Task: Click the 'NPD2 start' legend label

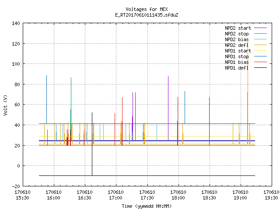Action: tap(238, 28)
